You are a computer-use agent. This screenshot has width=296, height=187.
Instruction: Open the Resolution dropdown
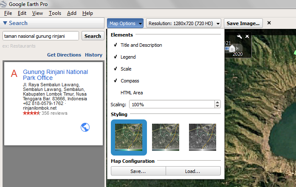tap(184, 23)
